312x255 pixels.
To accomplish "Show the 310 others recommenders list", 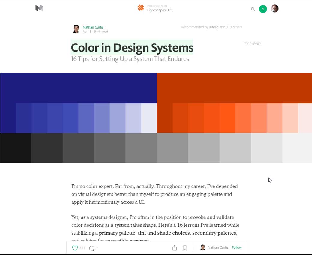I will (234, 27).
